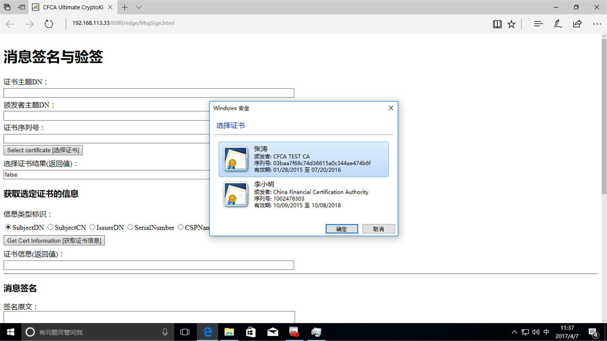Refresh the current page

tap(49, 24)
